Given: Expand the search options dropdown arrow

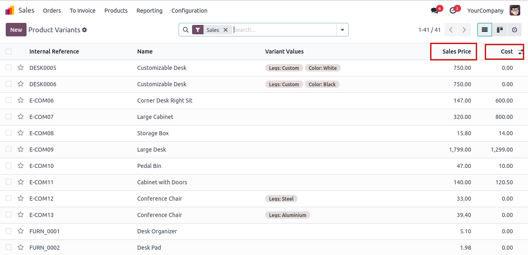Looking at the screenshot, I should click(x=342, y=30).
